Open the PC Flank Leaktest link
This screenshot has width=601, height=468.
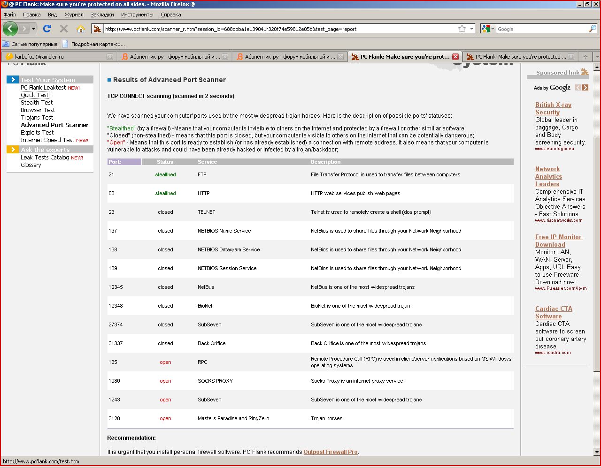coord(43,88)
